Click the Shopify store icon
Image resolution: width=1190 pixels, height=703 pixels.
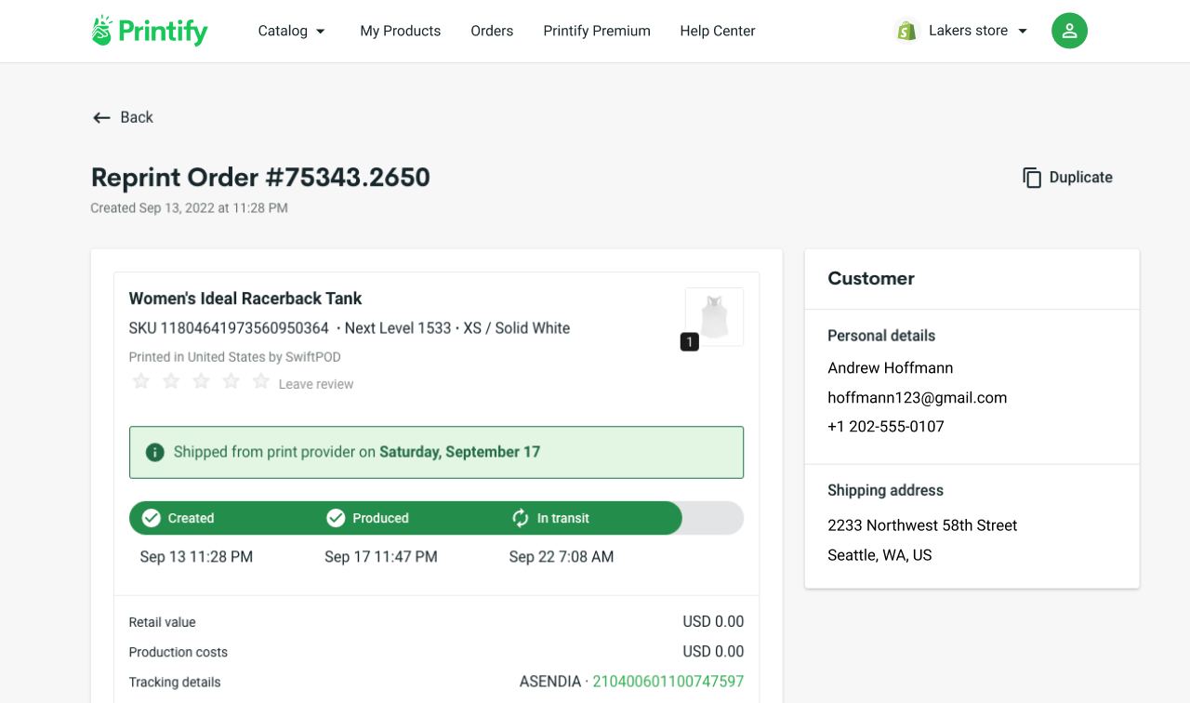pyautogui.click(x=906, y=31)
